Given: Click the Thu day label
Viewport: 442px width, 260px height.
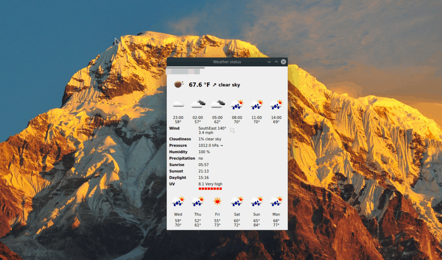Looking at the screenshot, I should coord(198,214).
